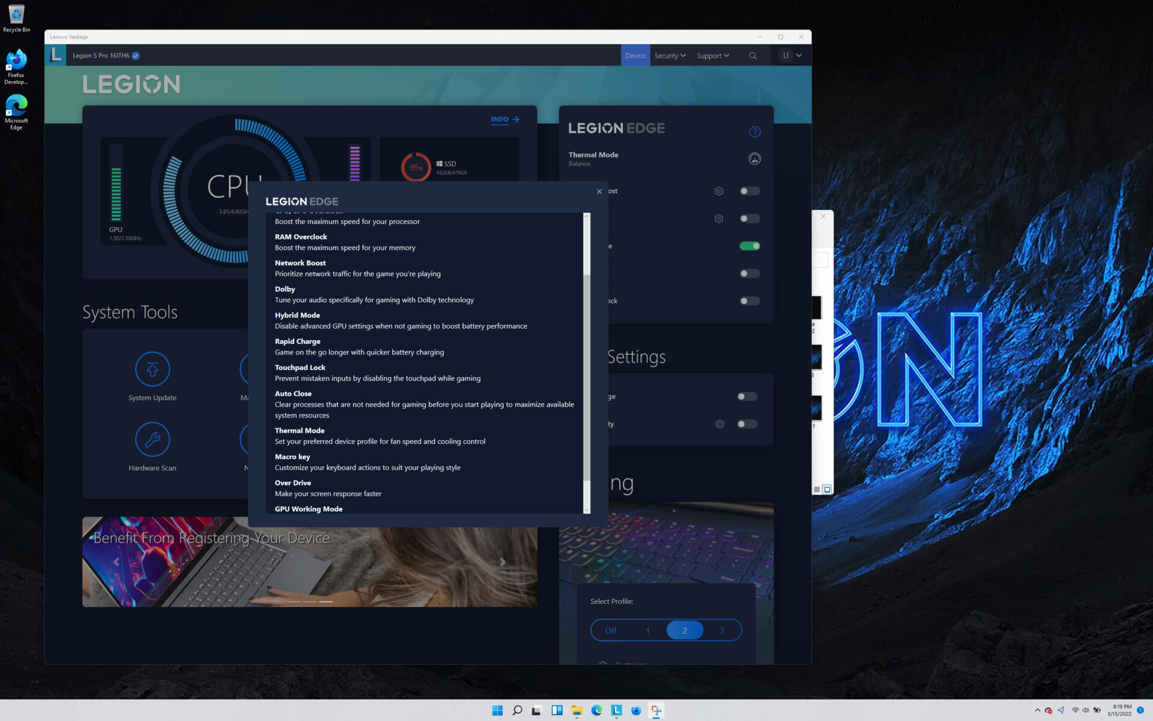The image size is (1153, 721).
Task: Click Task View taskbar icon
Action: [537, 710]
